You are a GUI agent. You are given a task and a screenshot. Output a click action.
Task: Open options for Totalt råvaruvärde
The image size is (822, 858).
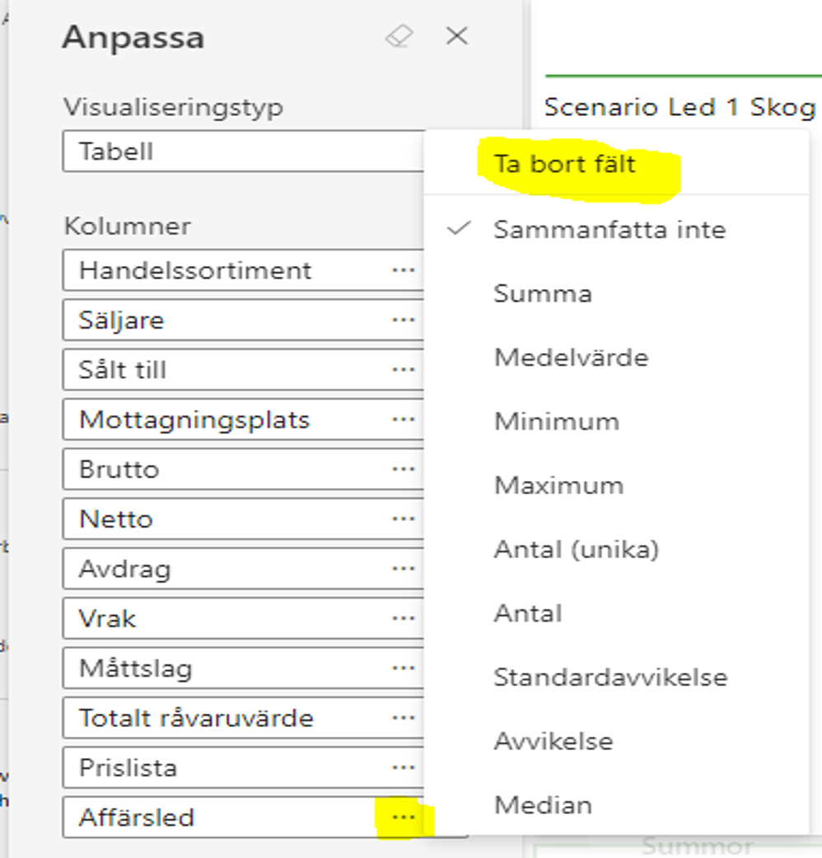click(404, 718)
